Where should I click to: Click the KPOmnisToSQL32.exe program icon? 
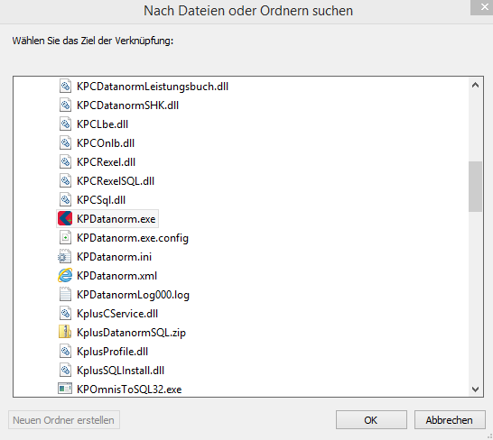click(65, 389)
